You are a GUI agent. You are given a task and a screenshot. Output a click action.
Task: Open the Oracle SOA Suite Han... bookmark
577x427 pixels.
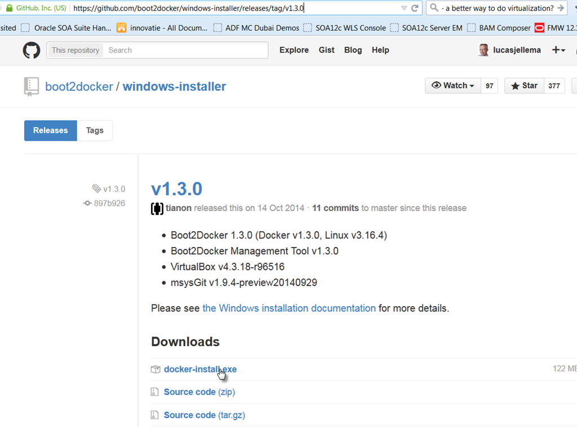point(66,28)
